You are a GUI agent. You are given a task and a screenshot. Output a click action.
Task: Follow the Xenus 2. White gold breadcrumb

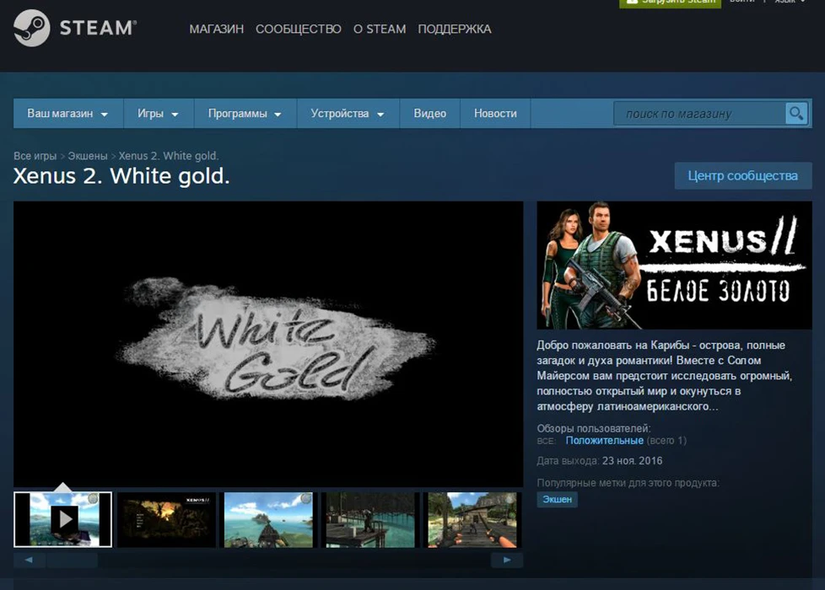point(168,156)
